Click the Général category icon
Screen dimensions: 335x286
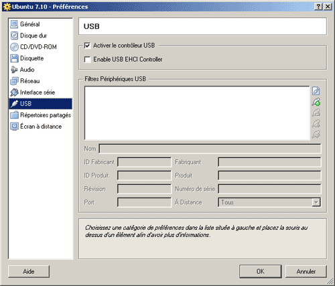pyautogui.click(x=14, y=24)
